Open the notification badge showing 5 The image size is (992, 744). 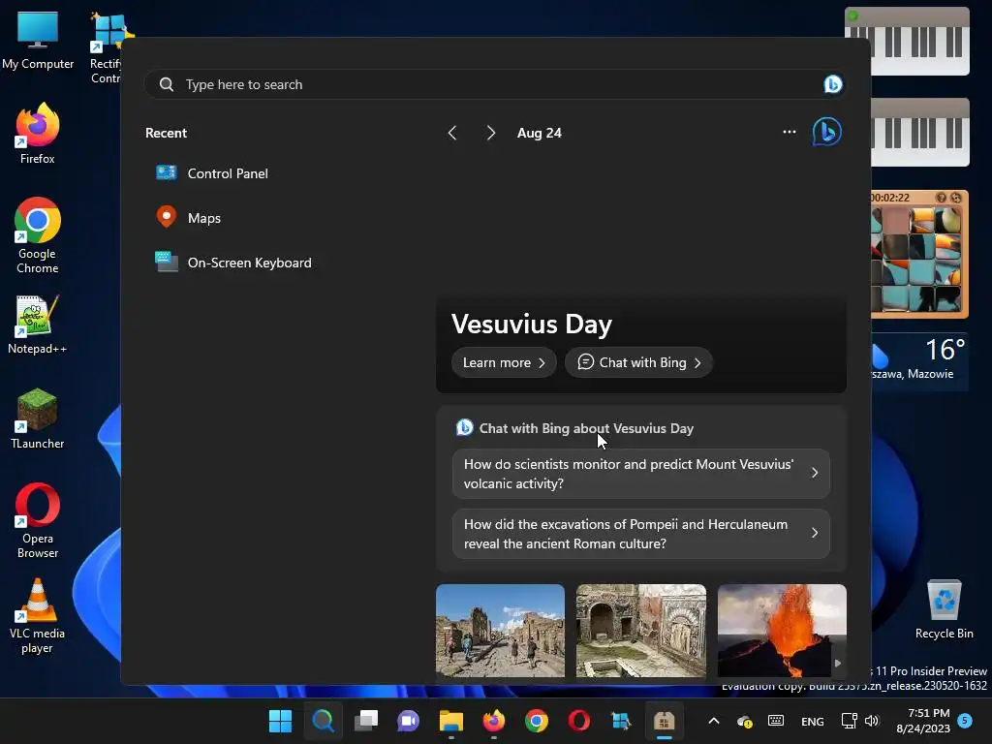coord(965,720)
